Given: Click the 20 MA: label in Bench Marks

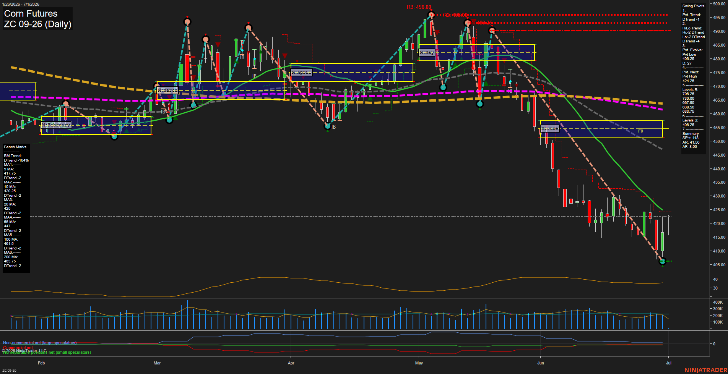Looking at the screenshot, I should coord(10,204).
